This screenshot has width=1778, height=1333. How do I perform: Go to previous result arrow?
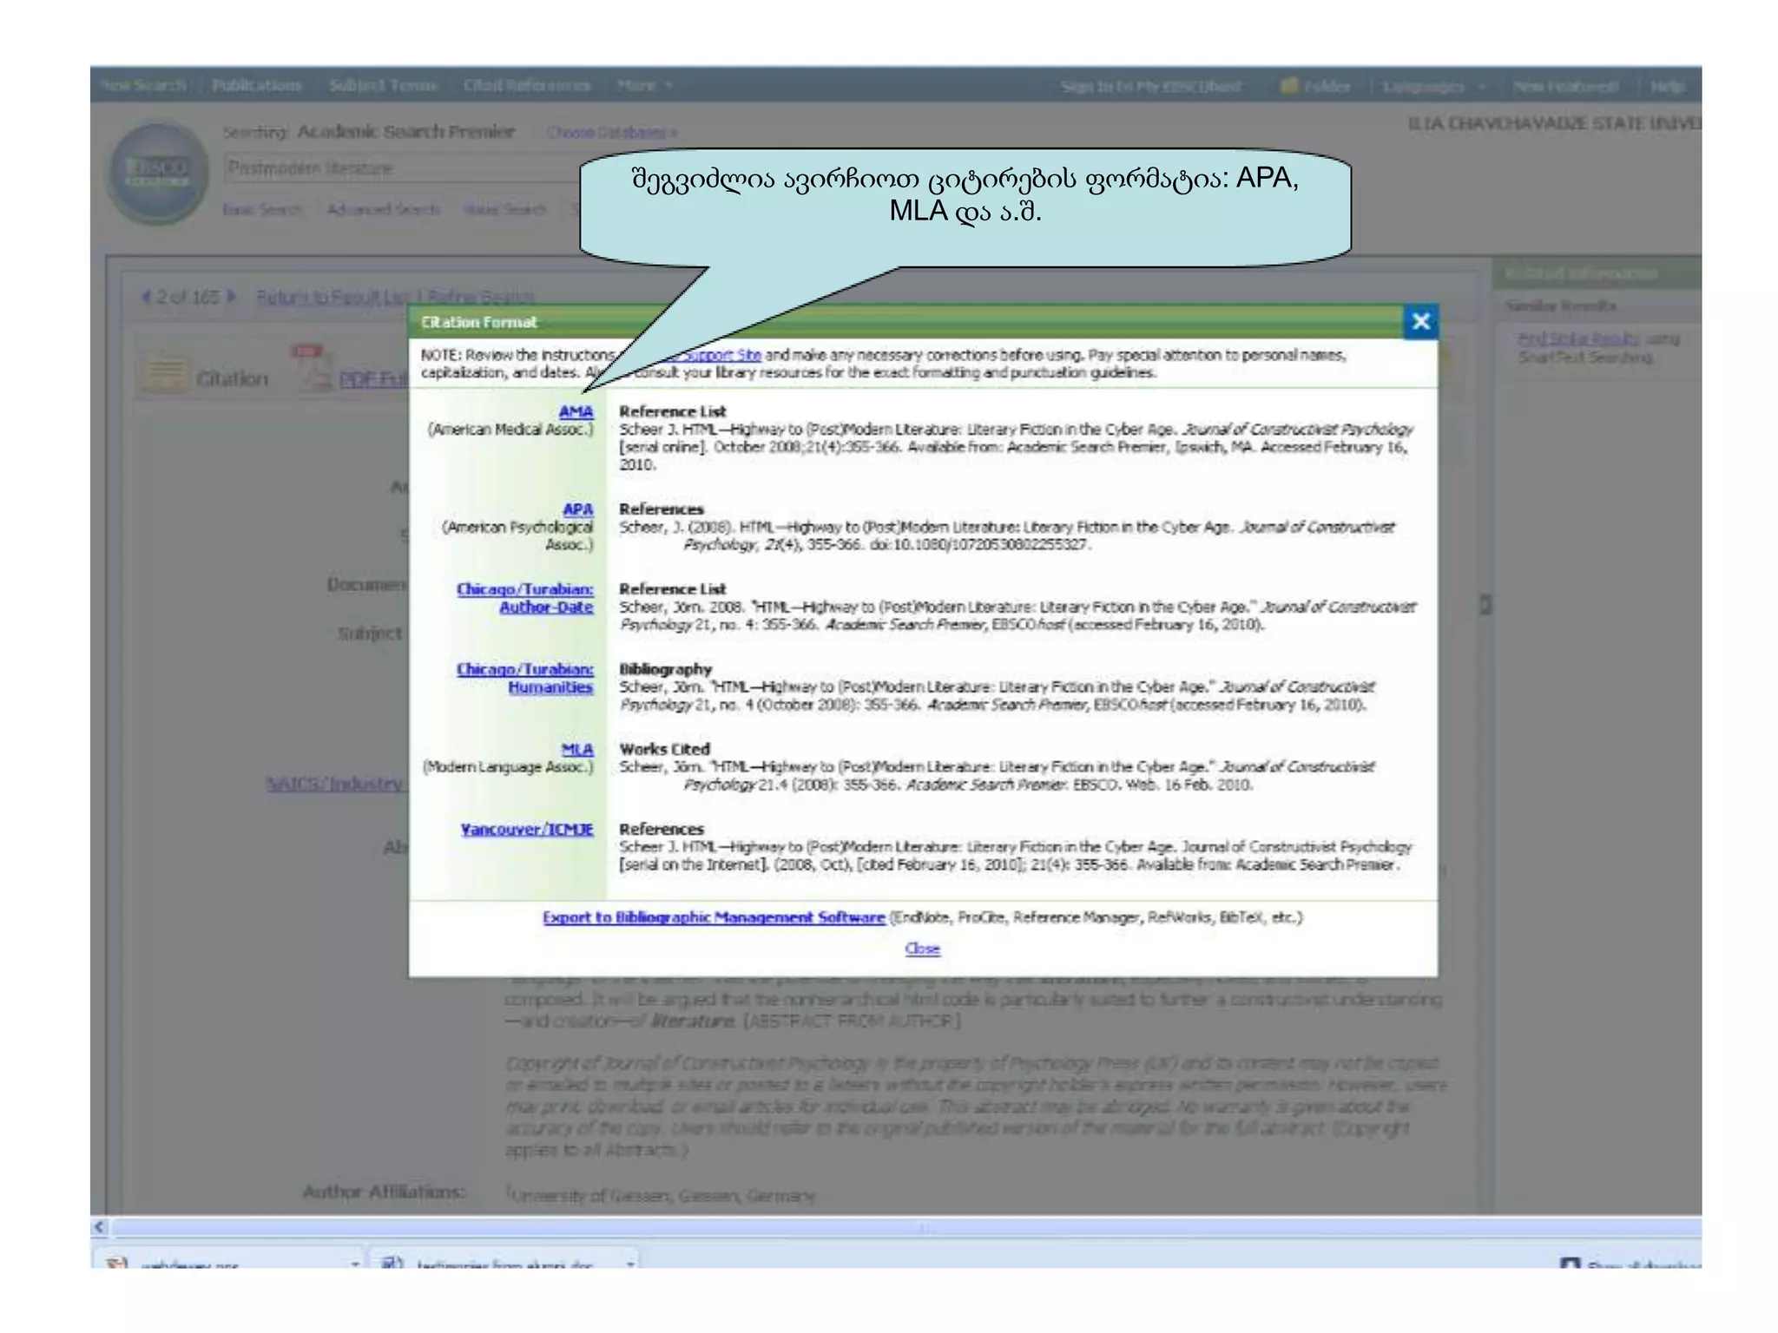[146, 297]
